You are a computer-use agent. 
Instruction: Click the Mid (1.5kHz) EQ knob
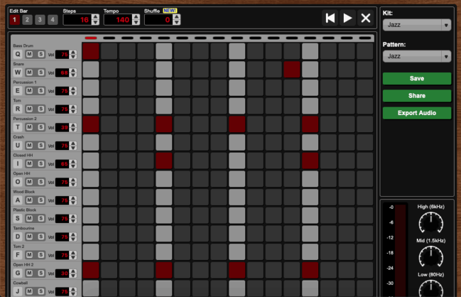tap(431, 257)
